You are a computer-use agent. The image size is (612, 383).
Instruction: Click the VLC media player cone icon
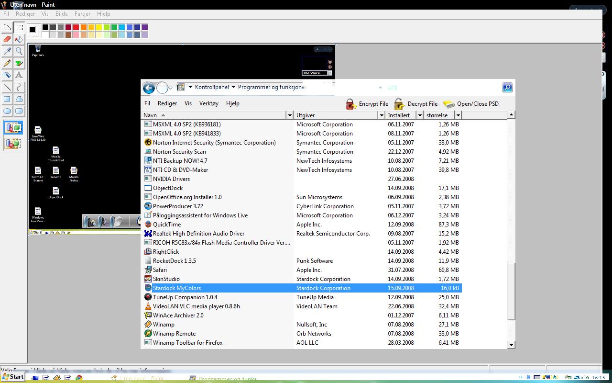[148, 306]
